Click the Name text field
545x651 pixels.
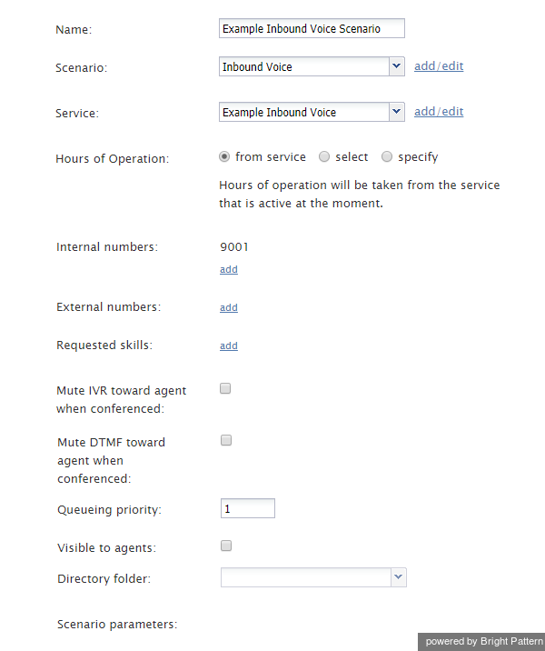pyautogui.click(x=312, y=29)
